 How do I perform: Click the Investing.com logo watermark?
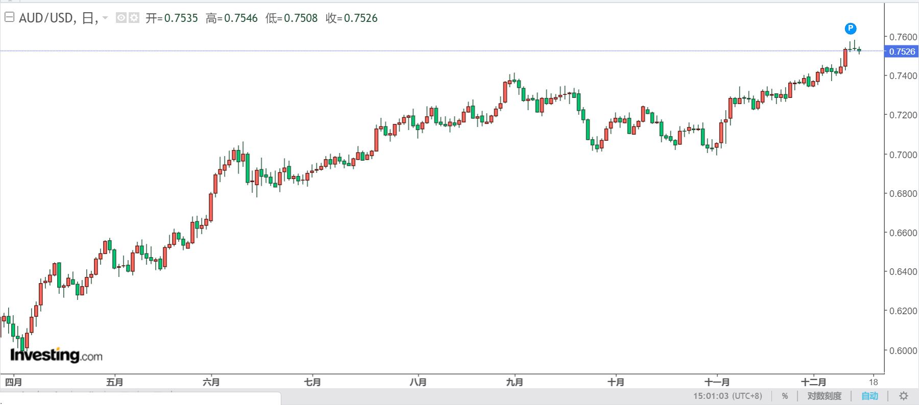[x=56, y=355]
